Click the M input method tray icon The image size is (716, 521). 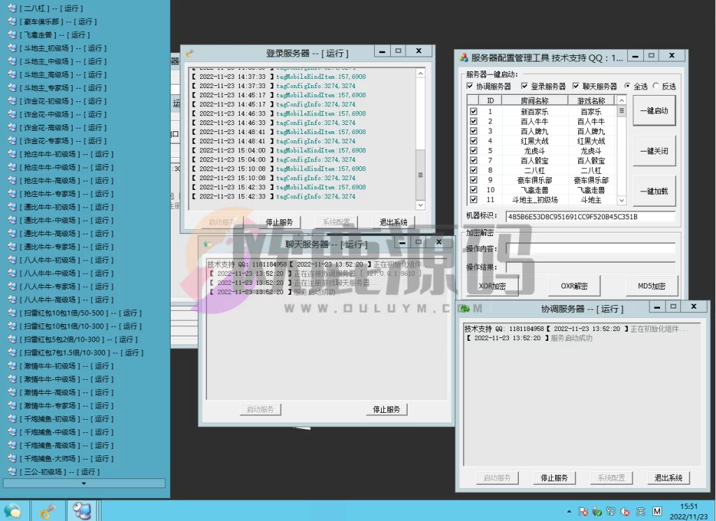(657, 511)
